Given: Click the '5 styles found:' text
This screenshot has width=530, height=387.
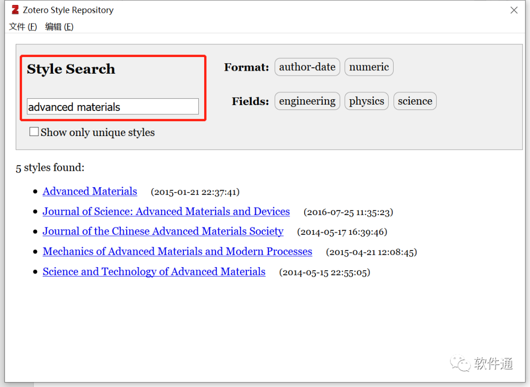Looking at the screenshot, I should click(x=50, y=167).
